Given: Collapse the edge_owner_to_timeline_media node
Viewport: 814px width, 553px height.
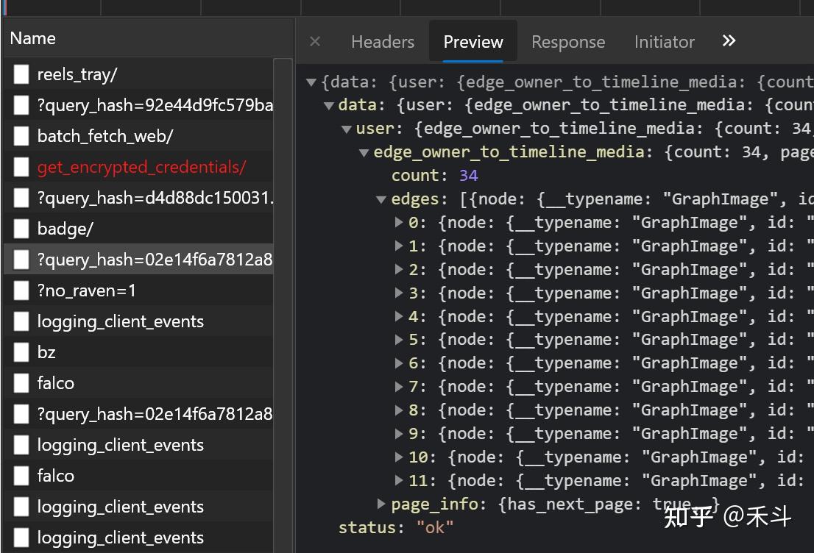Looking at the screenshot, I should pos(364,152).
